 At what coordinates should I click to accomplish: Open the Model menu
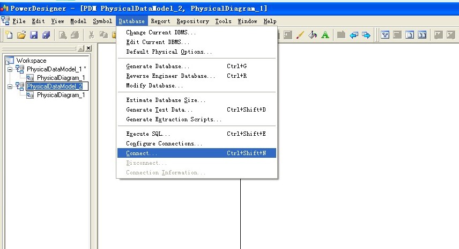point(78,21)
